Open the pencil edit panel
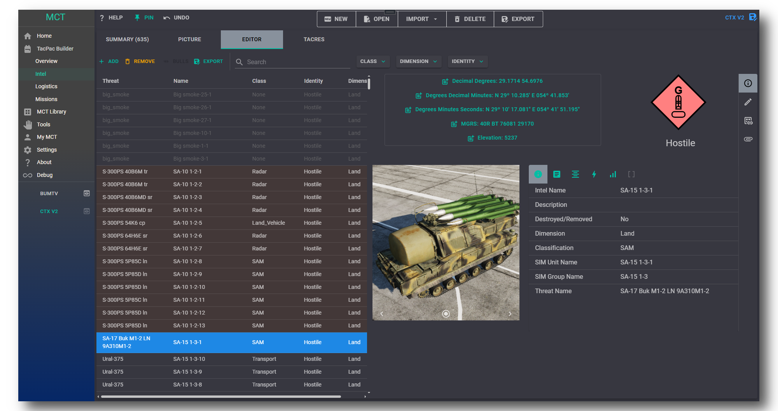Viewport: 778px width, 411px height. click(x=748, y=102)
